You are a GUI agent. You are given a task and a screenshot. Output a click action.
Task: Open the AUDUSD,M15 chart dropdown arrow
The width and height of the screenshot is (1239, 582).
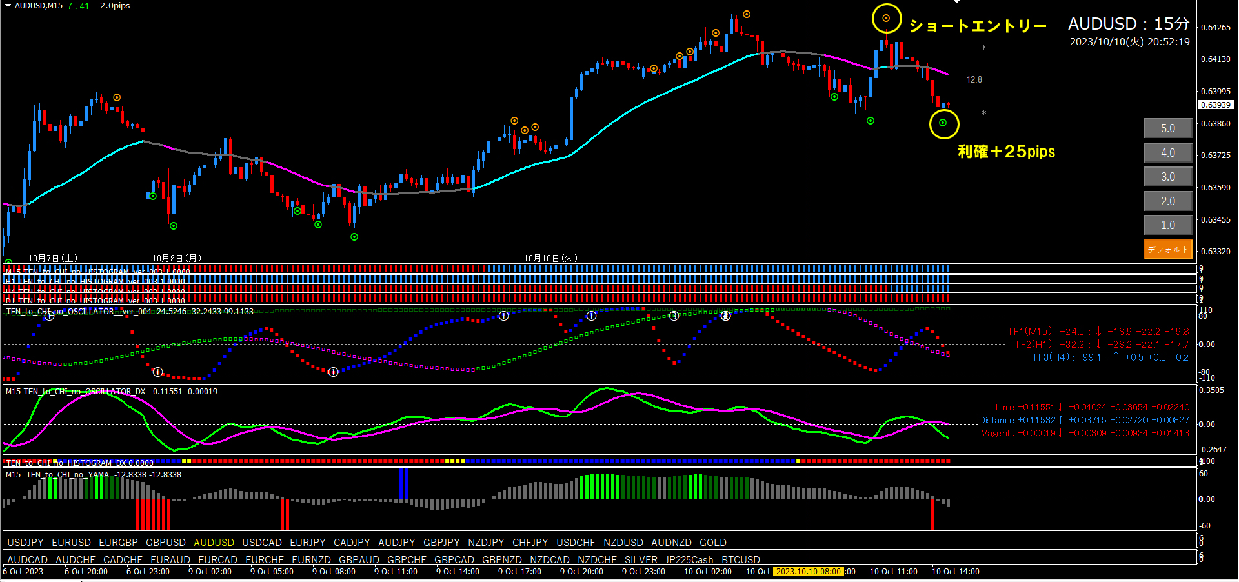pyautogui.click(x=8, y=6)
